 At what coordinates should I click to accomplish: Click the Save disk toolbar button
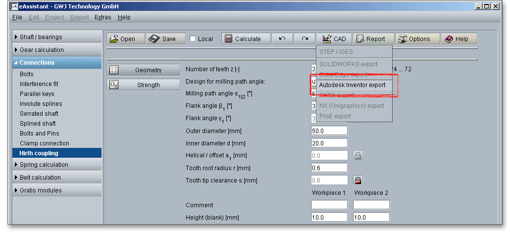[x=166, y=39]
